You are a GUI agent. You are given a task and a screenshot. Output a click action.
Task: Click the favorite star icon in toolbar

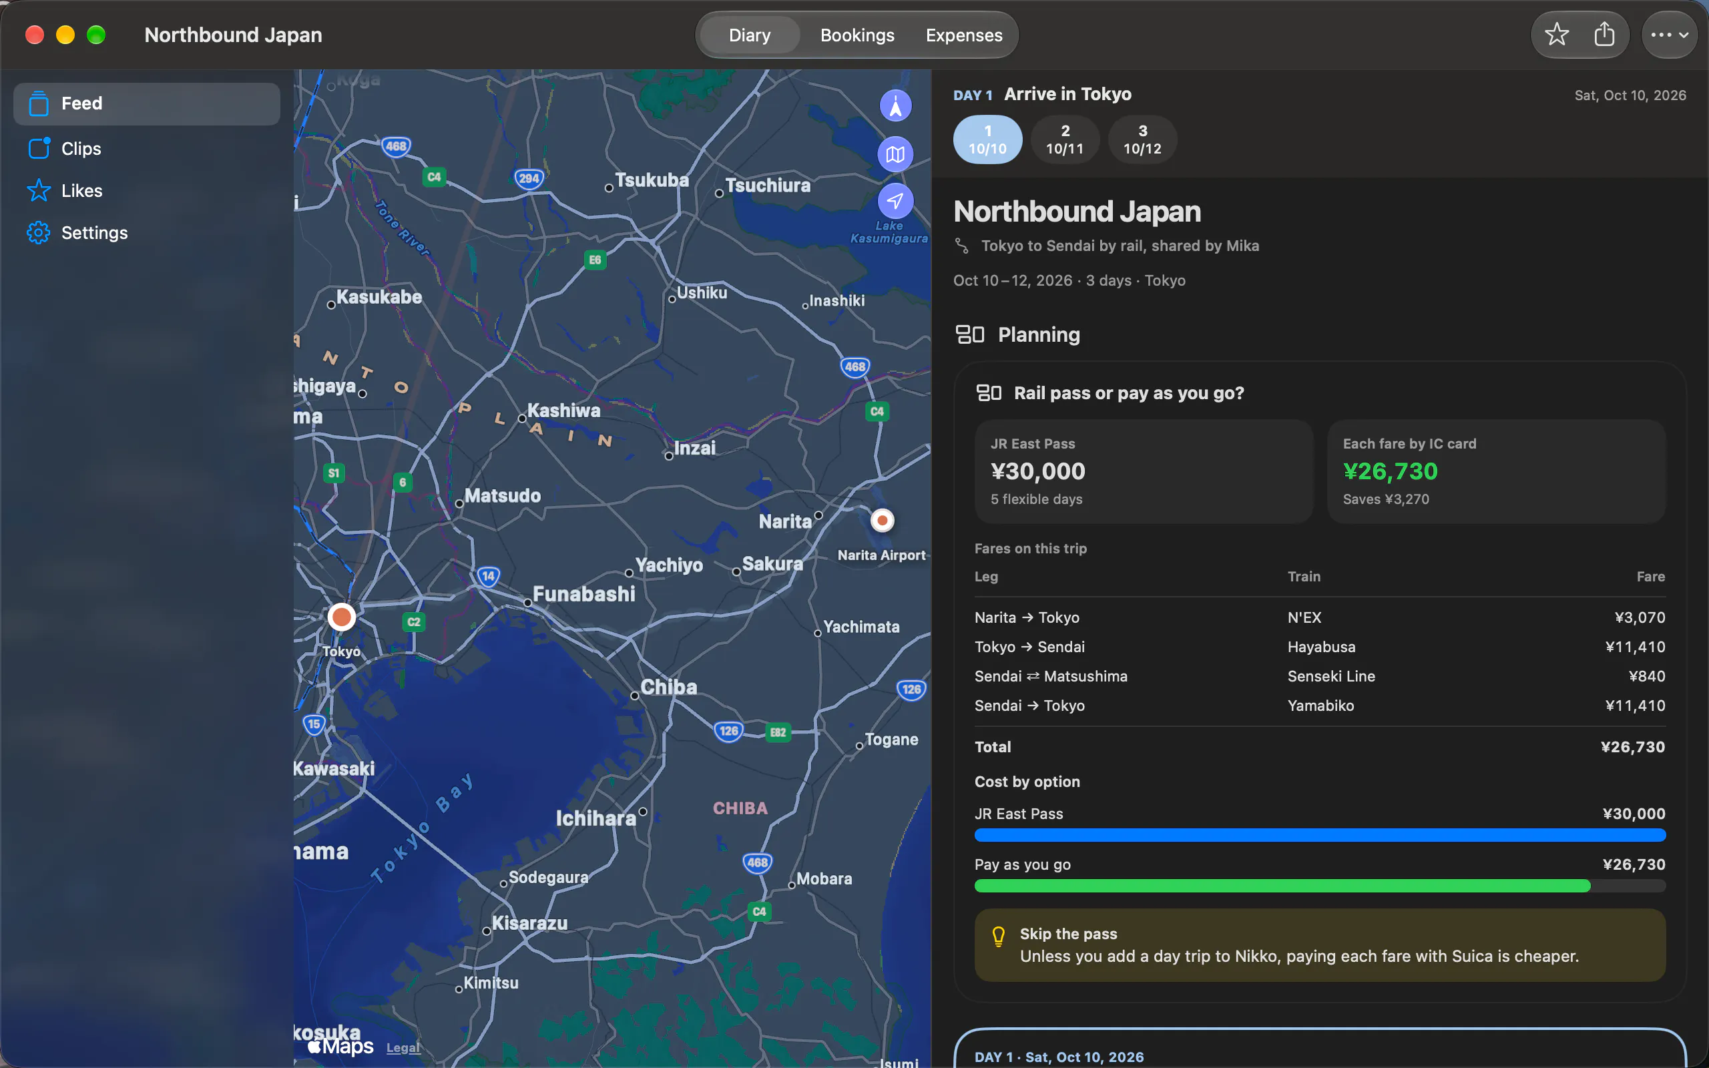click(1557, 35)
